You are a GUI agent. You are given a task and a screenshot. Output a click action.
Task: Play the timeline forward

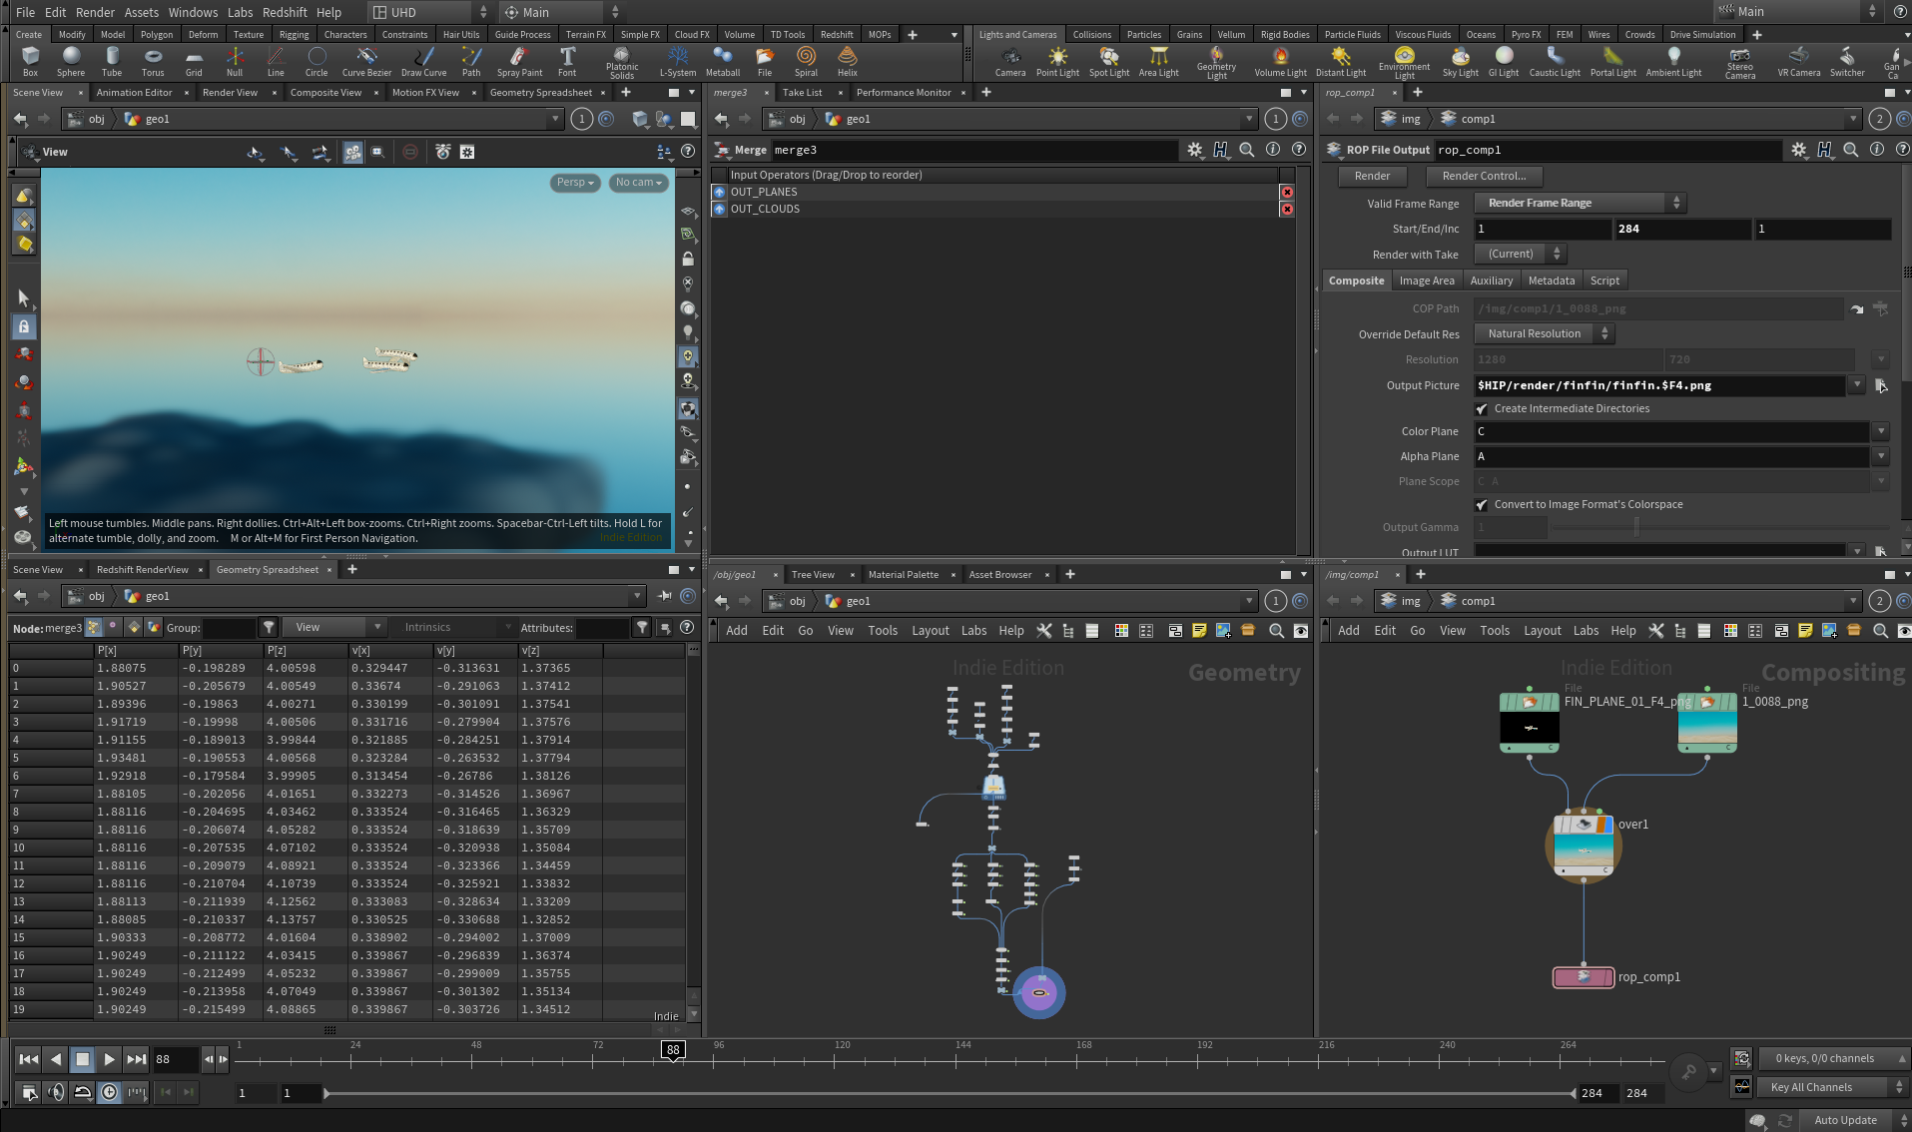pyautogui.click(x=110, y=1059)
